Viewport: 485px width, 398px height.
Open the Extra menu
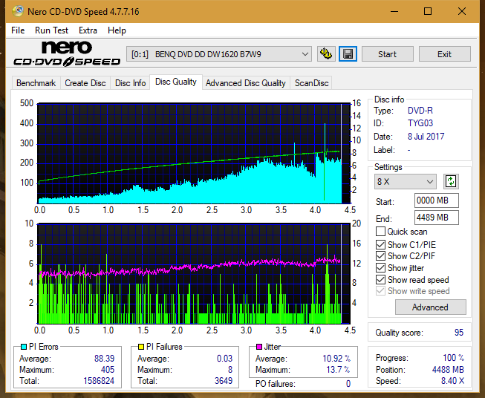(88, 30)
